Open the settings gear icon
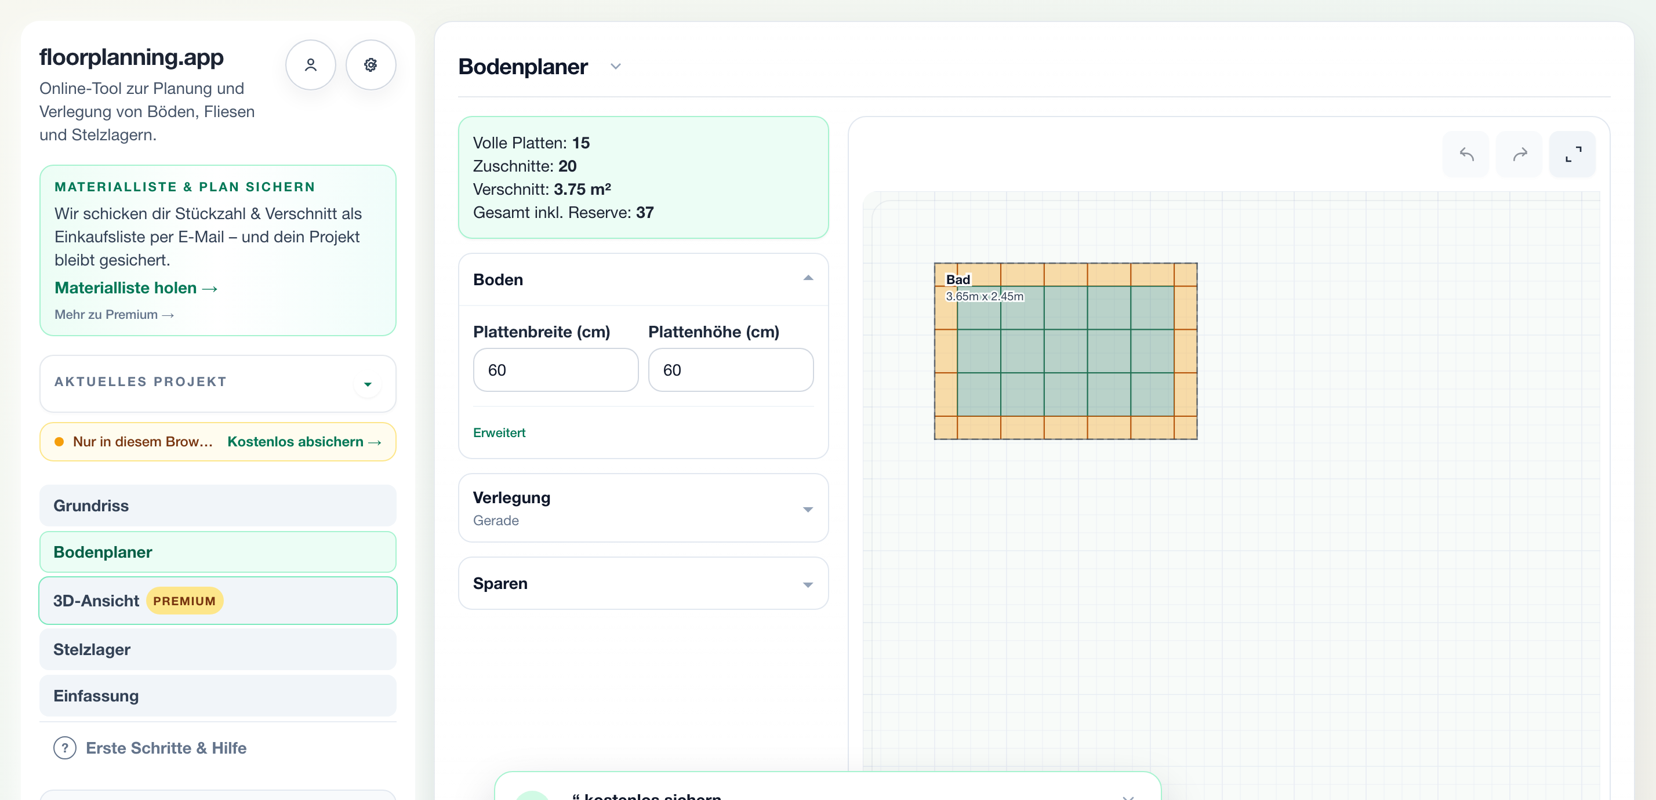This screenshot has height=800, width=1656. [x=371, y=65]
